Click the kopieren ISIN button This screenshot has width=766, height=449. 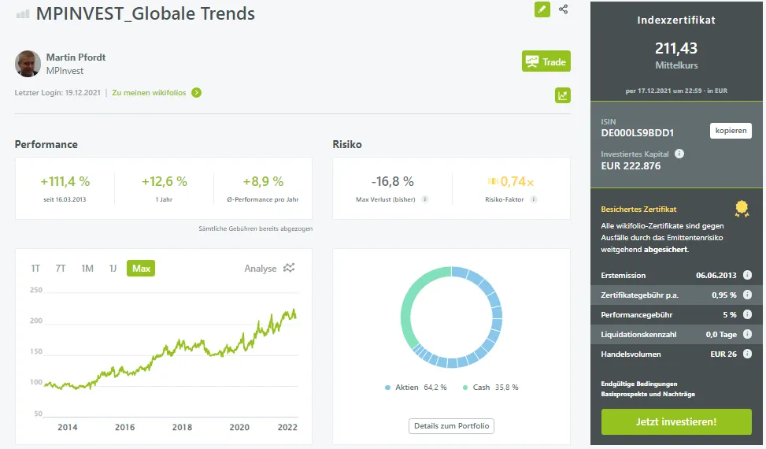click(731, 131)
